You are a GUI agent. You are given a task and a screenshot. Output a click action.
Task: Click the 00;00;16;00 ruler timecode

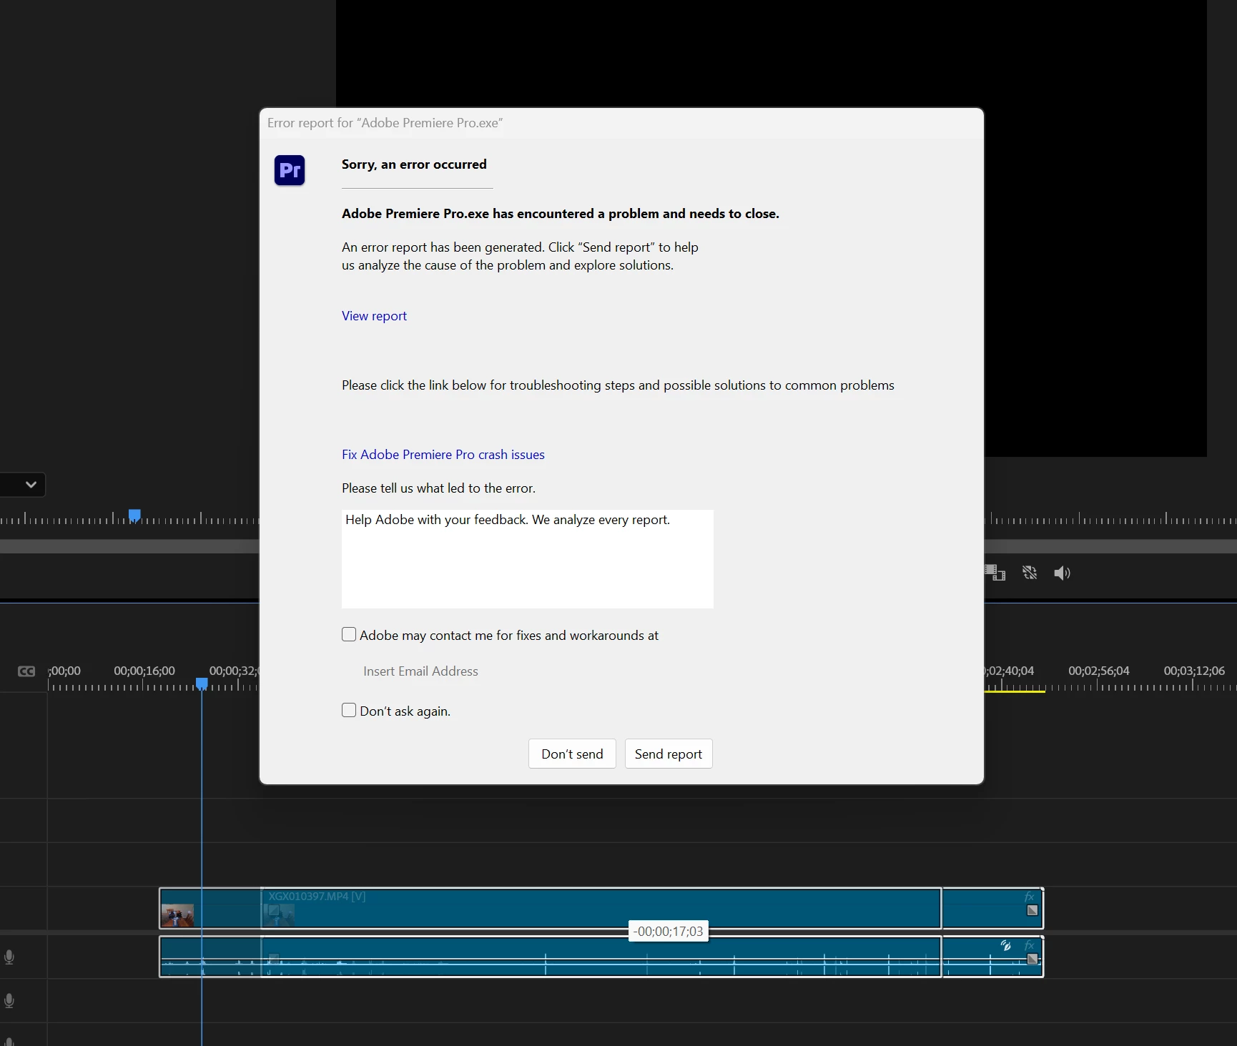pos(144,671)
